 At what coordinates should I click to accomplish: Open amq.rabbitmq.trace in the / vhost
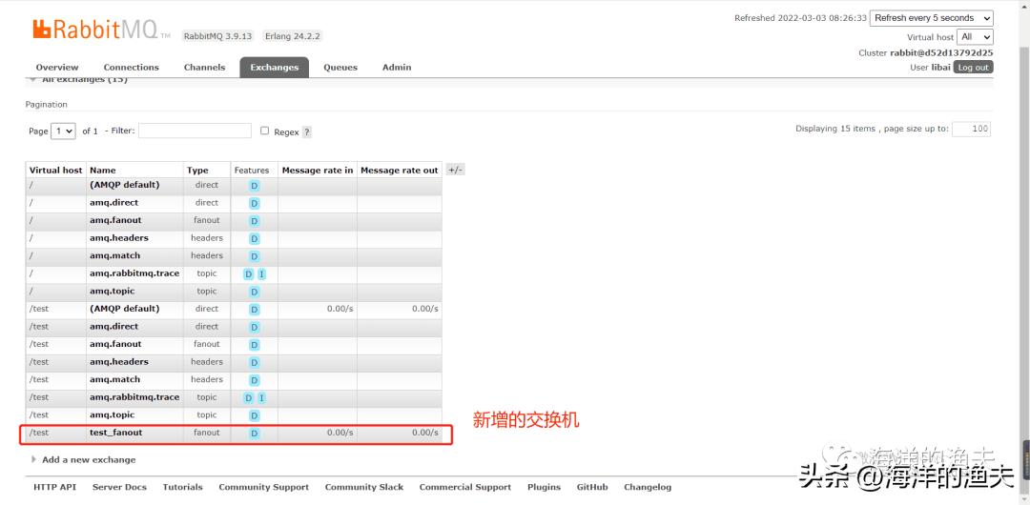click(134, 273)
